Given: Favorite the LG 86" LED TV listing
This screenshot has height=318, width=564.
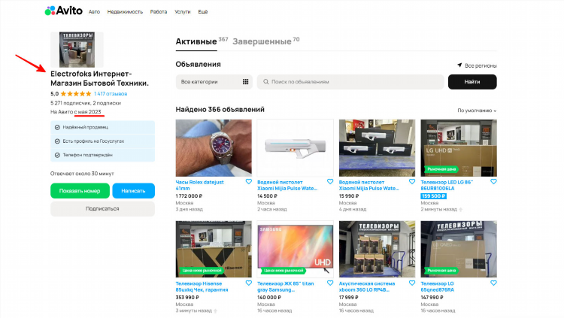Looking at the screenshot, I should pos(493,182).
